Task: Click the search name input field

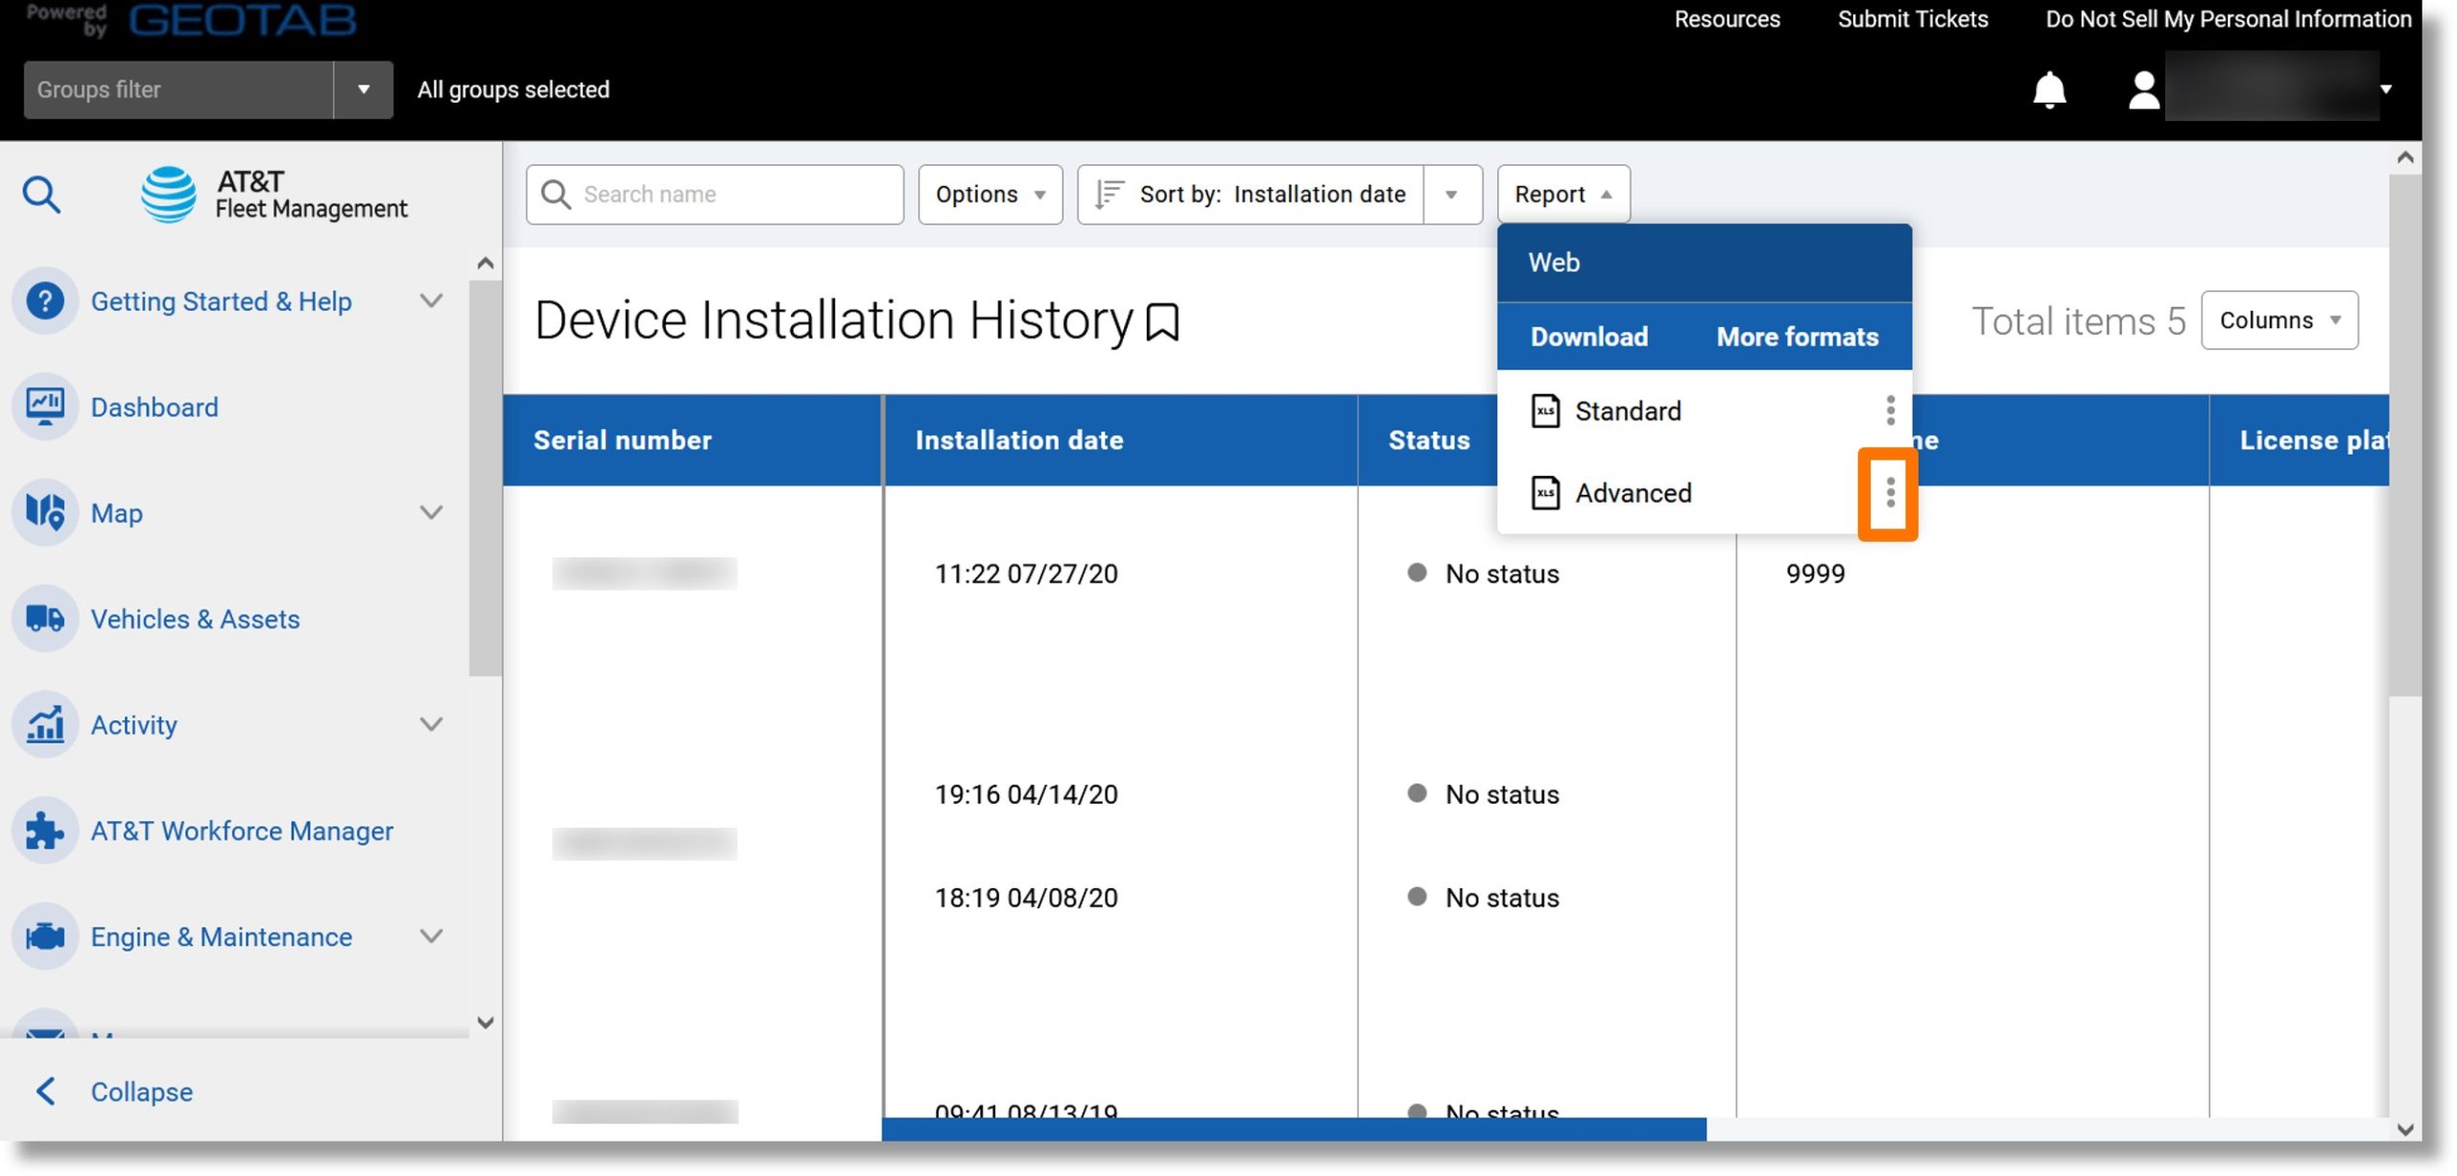Action: (x=714, y=193)
